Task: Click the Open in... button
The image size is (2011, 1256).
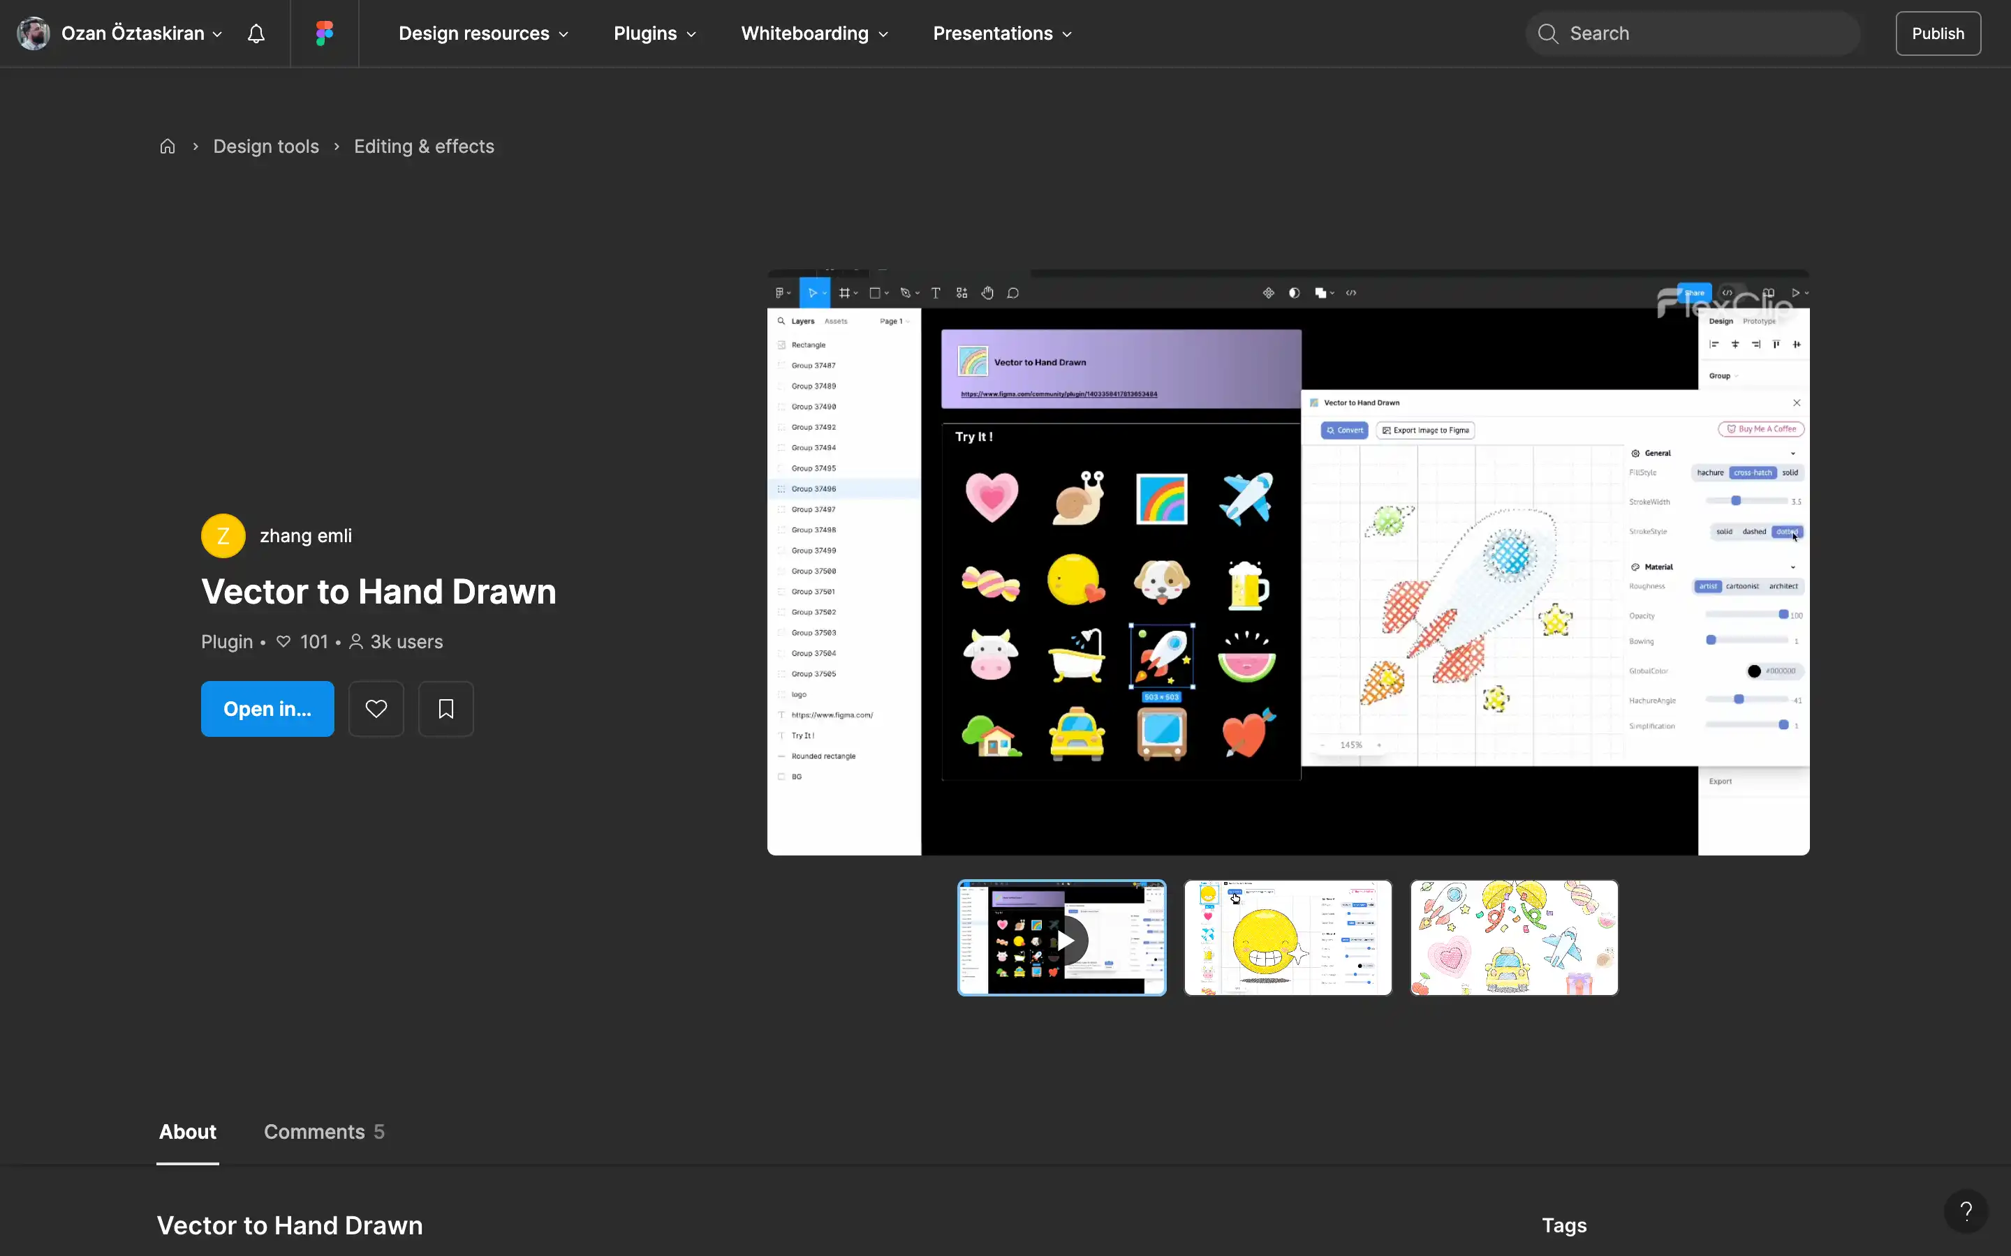Action: (267, 708)
